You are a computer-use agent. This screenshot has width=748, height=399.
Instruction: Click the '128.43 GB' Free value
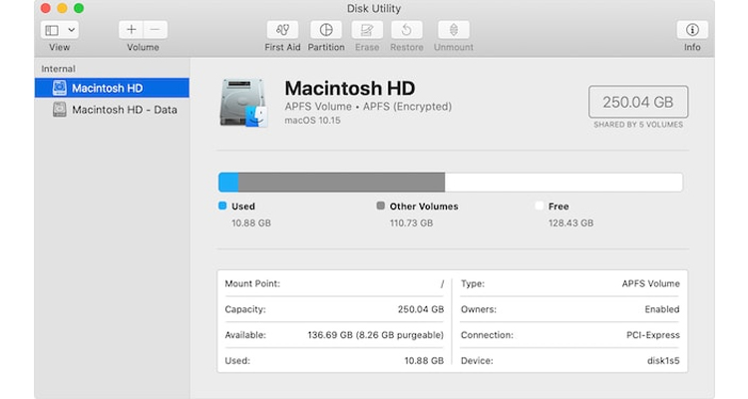(x=570, y=222)
